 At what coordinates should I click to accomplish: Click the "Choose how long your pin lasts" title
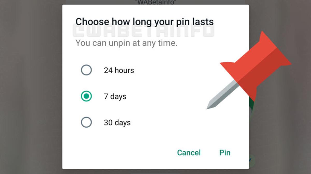[144, 21]
